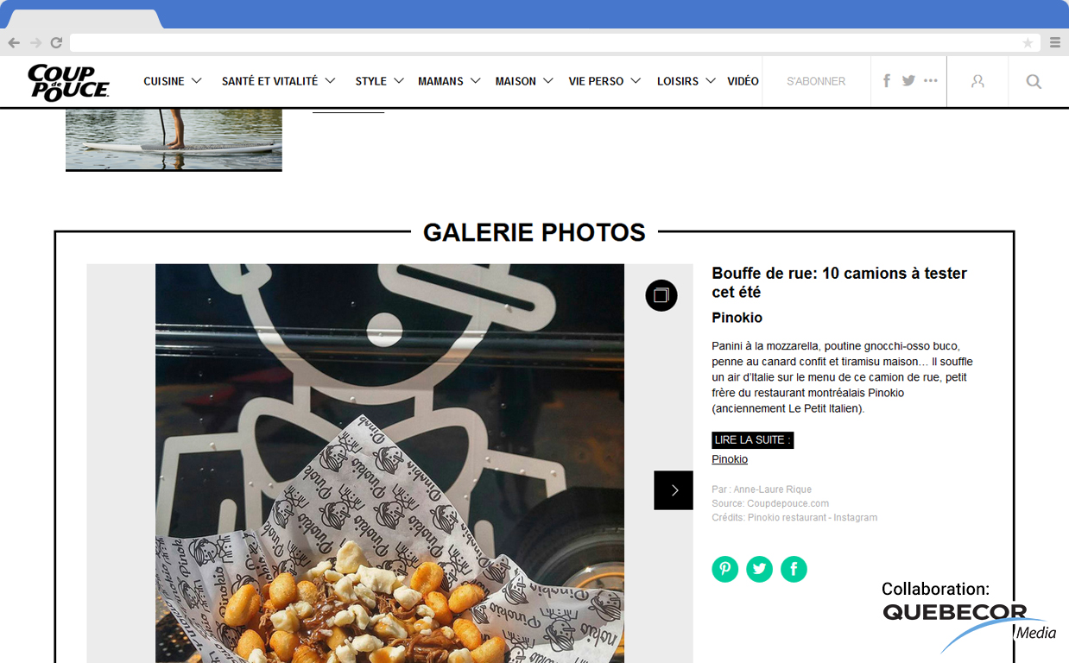Click the Coup de Pouce logo
The height and width of the screenshot is (663, 1069).
click(x=68, y=83)
